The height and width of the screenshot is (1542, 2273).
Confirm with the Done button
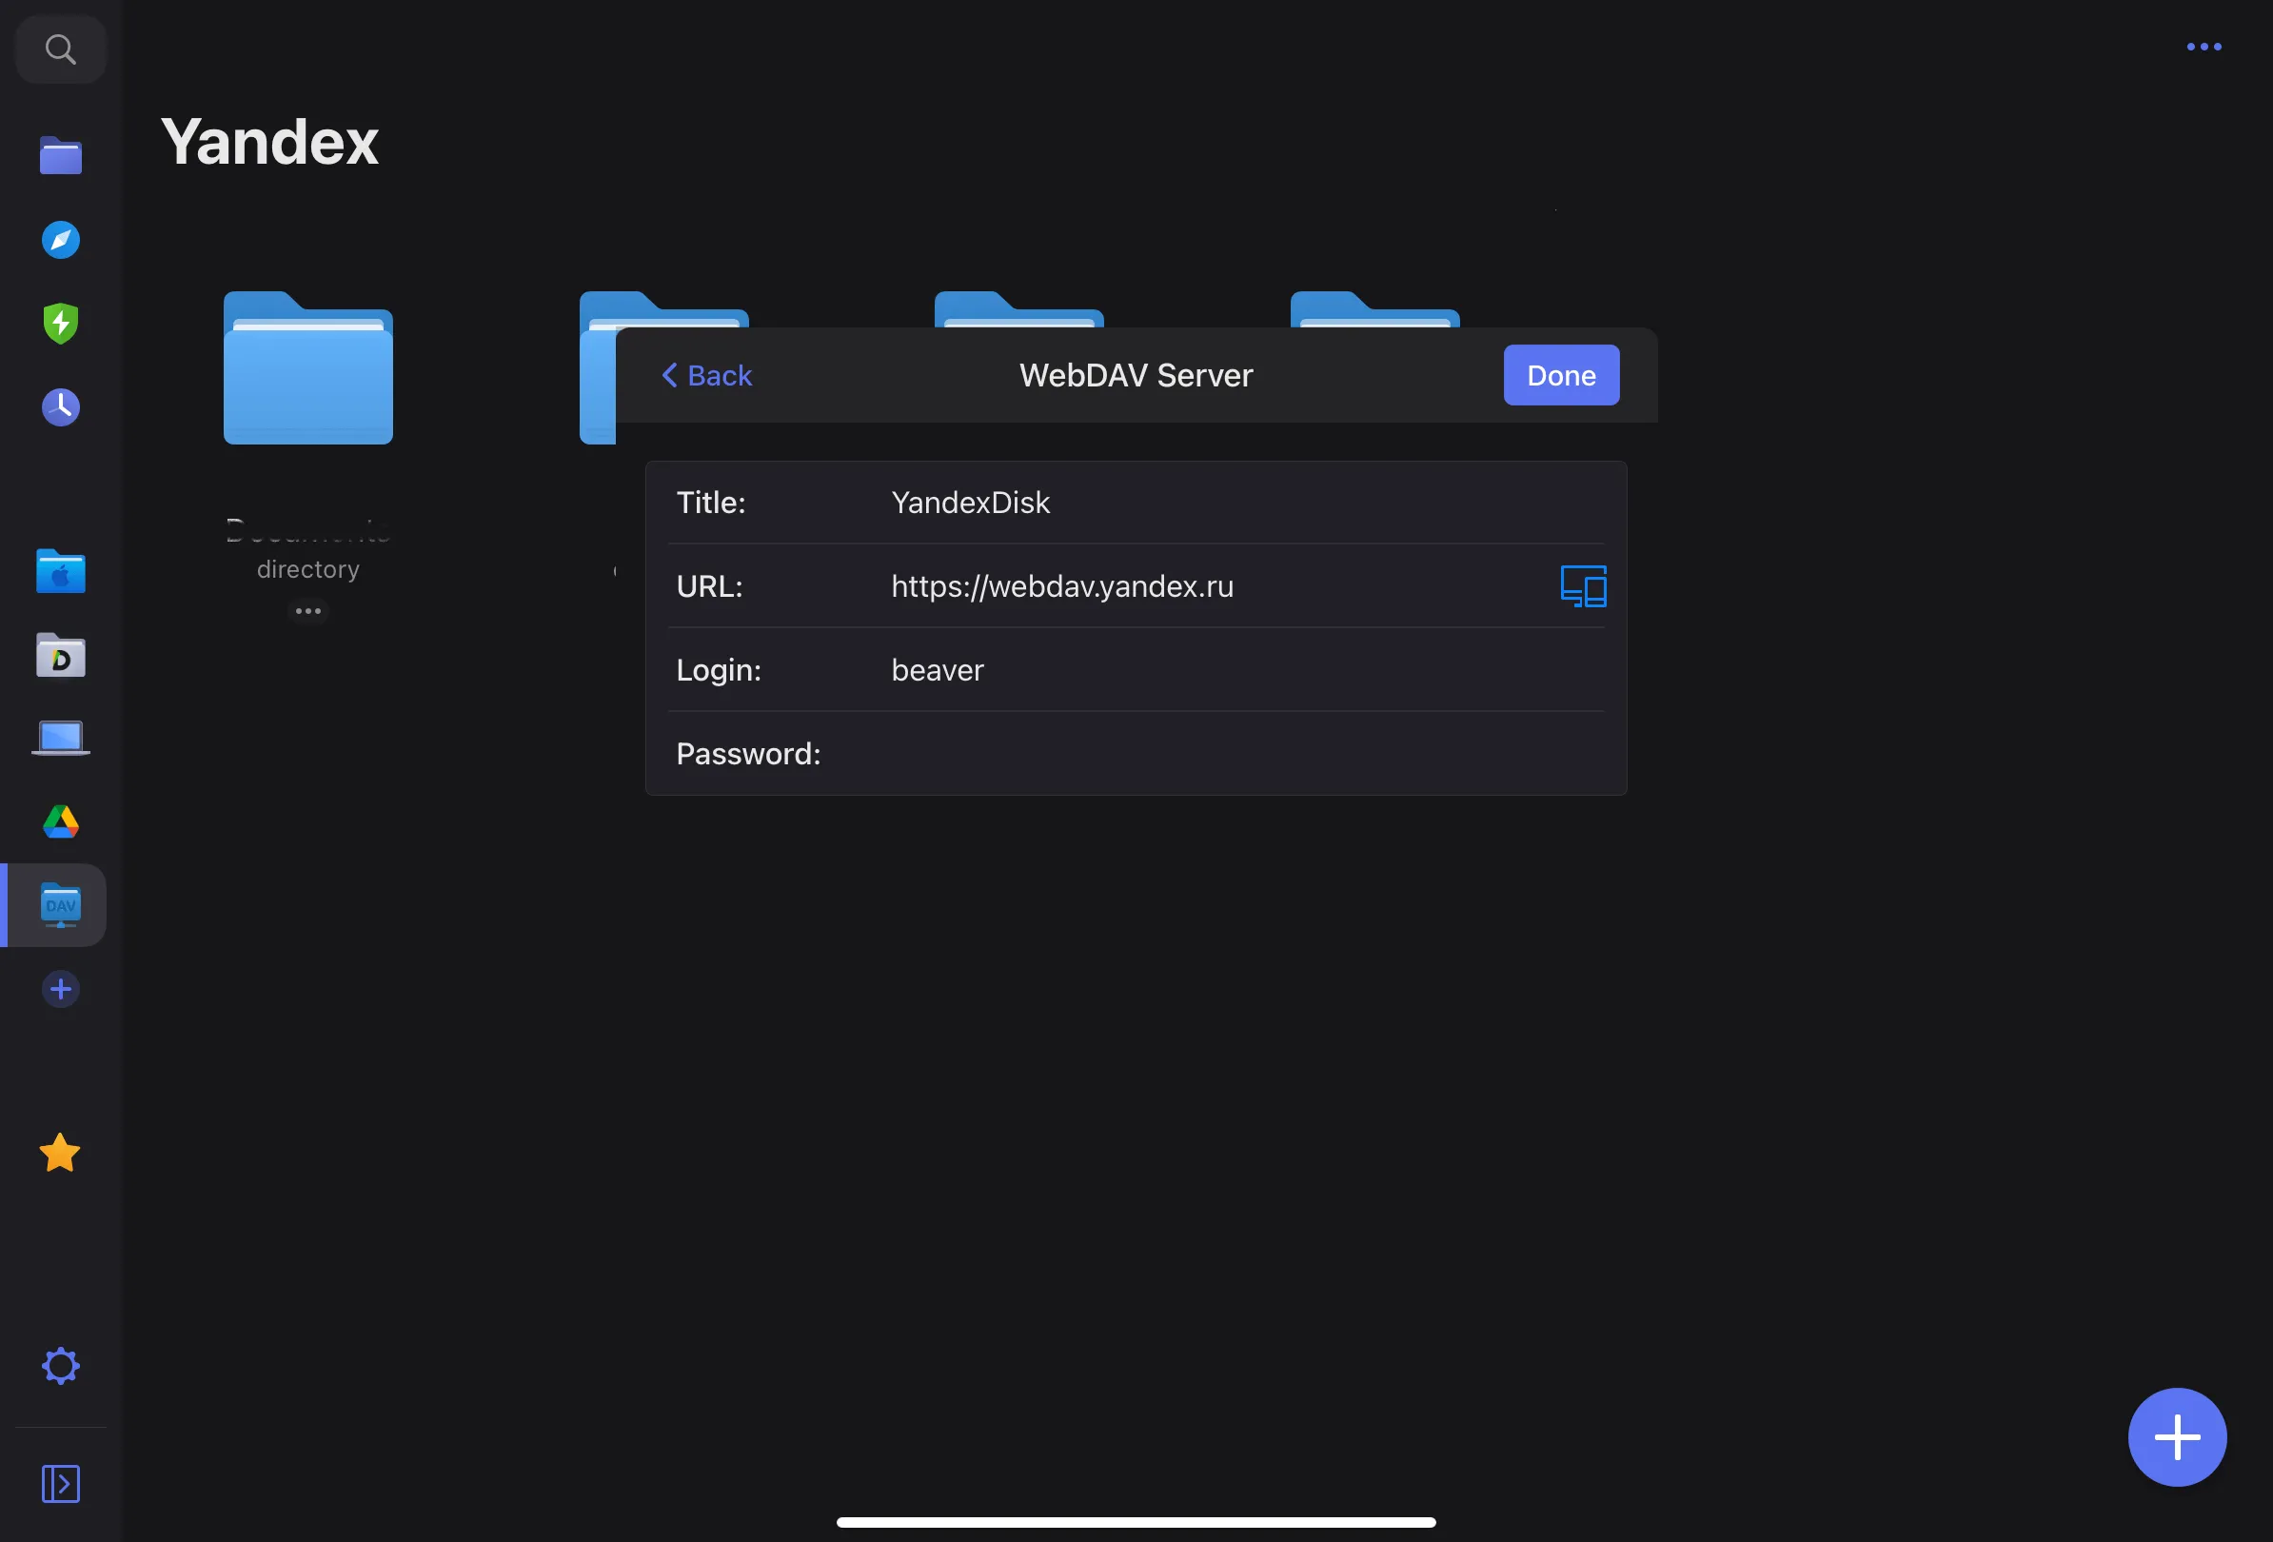tap(1561, 375)
